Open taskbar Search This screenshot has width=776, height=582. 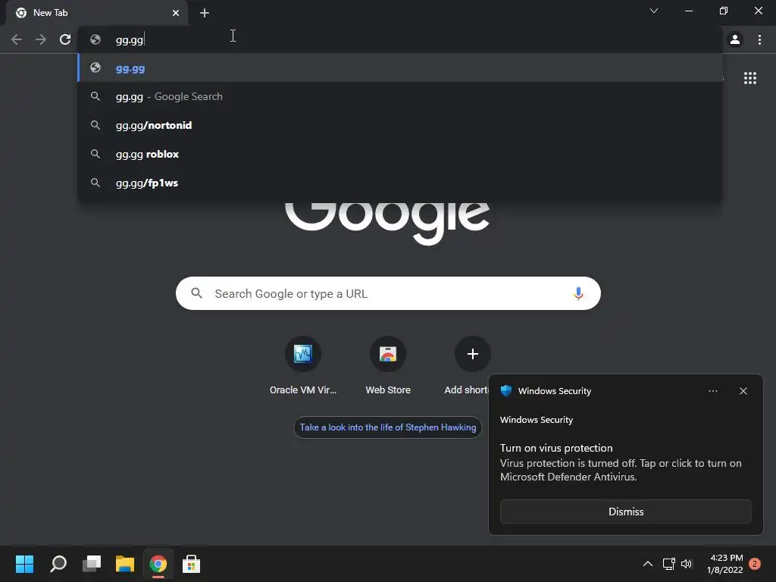pos(58,564)
